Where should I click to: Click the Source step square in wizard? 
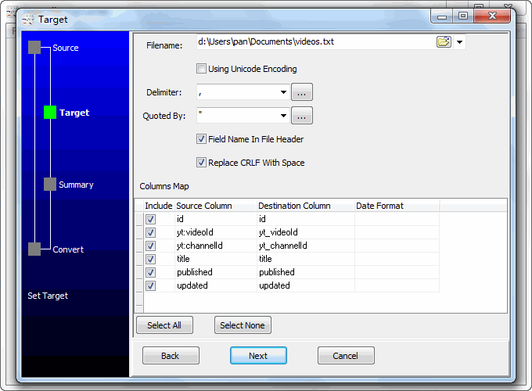(34, 48)
